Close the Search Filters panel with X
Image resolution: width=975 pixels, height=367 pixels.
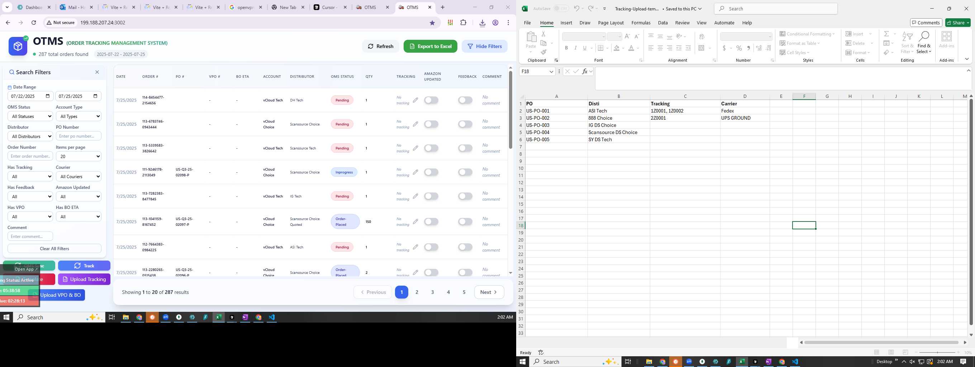pyautogui.click(x=97, y=72)
